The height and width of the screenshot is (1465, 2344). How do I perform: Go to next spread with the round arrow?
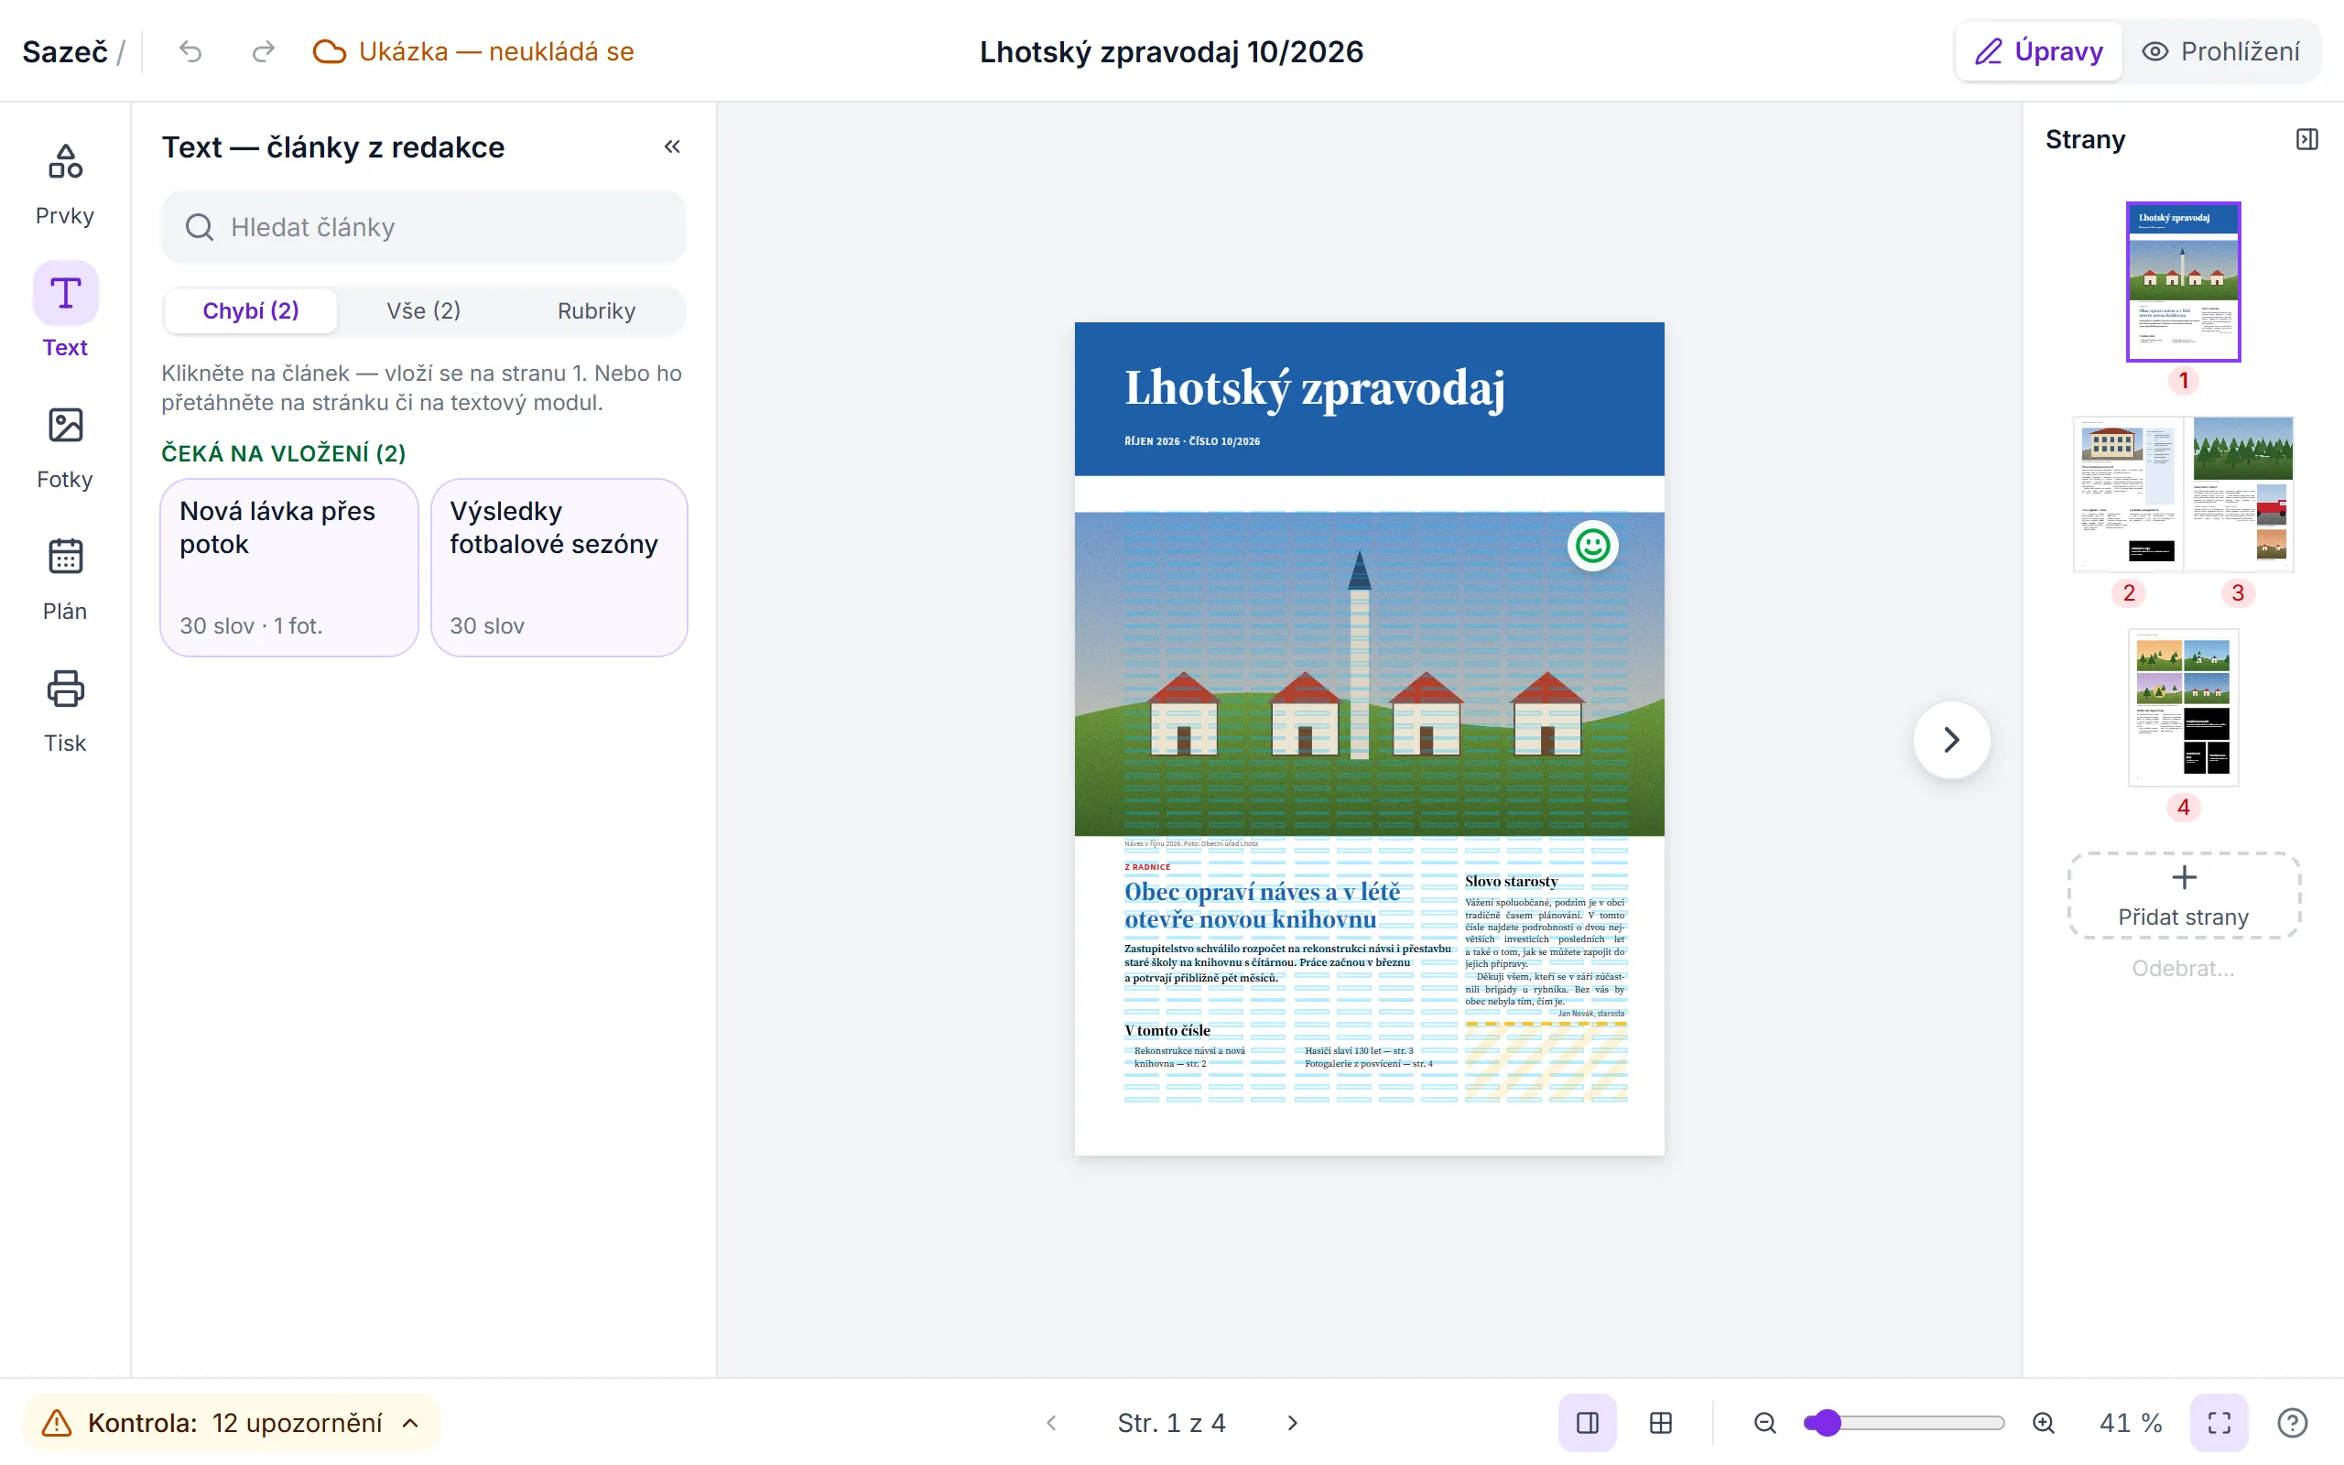[1952, 740]
